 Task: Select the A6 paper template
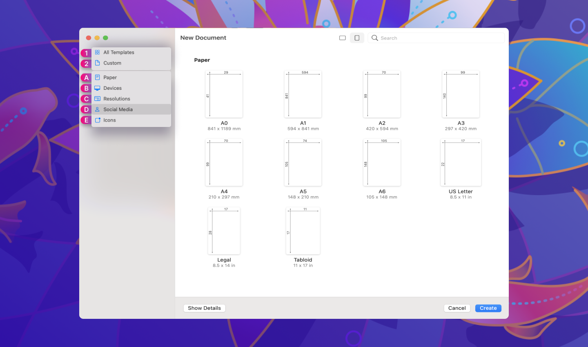pos(382,169)
